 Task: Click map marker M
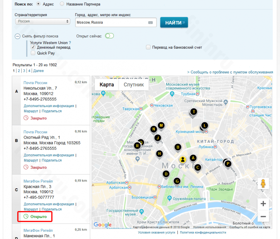161,126
